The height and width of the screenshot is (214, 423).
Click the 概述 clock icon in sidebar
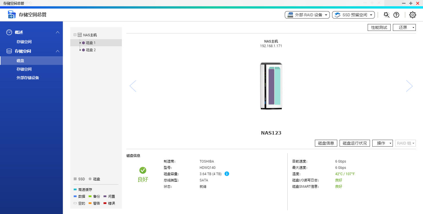tap(9, 32)
